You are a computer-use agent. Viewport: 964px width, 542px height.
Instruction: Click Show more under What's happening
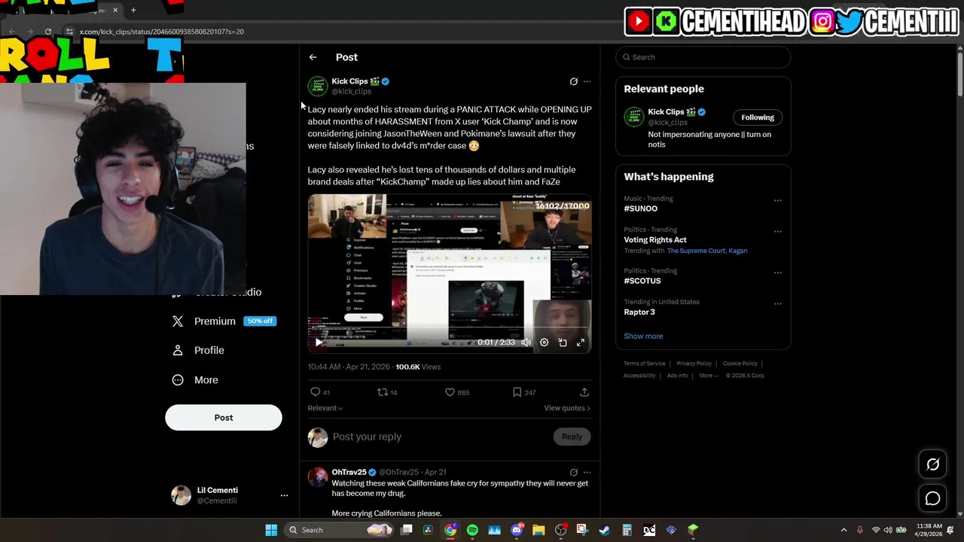643,336
